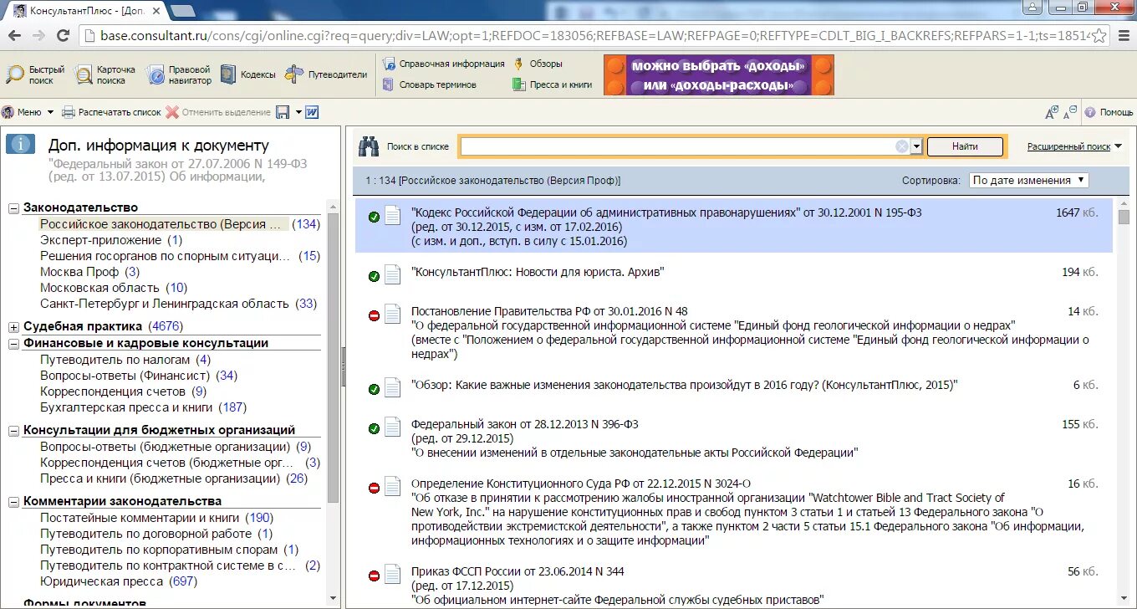Launch Правовой навигатор
This screenshot has height=609, width=1137.
180,74
